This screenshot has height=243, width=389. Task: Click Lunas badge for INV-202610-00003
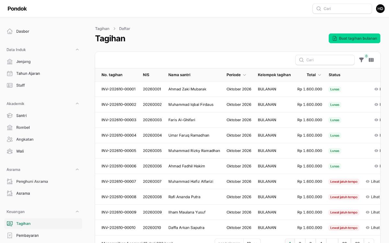(x=335, y=120)
